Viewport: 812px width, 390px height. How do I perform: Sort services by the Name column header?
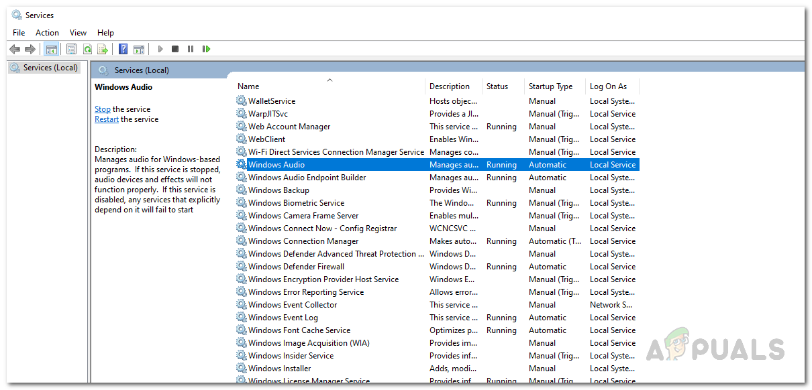pos(248,86)
